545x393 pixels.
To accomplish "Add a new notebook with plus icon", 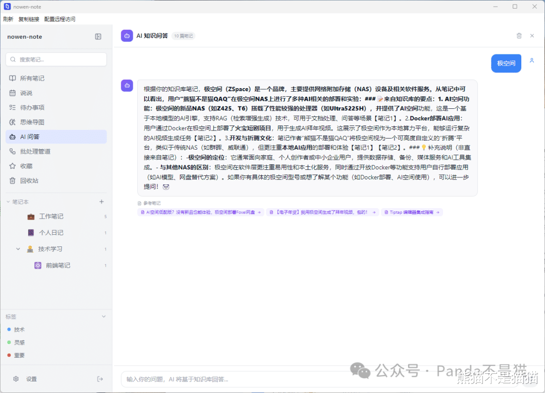I will tap(101, 202).
